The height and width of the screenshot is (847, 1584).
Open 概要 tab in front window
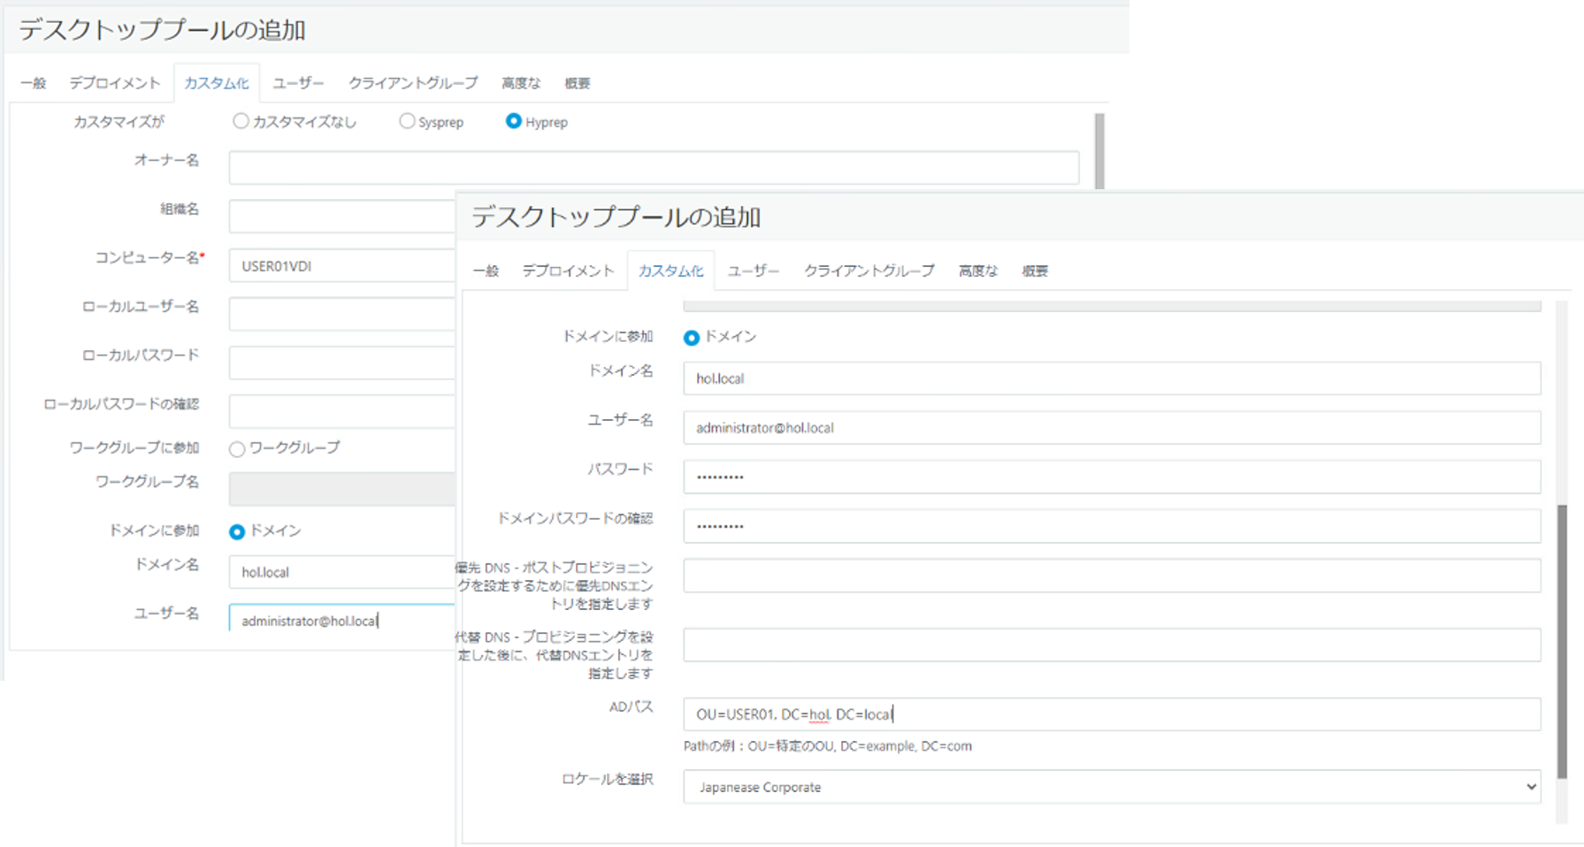click(1035, 271)
